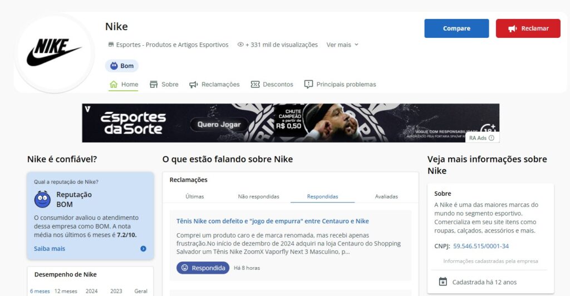Click the Esportes da Sorte ad logo
This screenshot has height=296, width=570.
[x=133, y=123]
